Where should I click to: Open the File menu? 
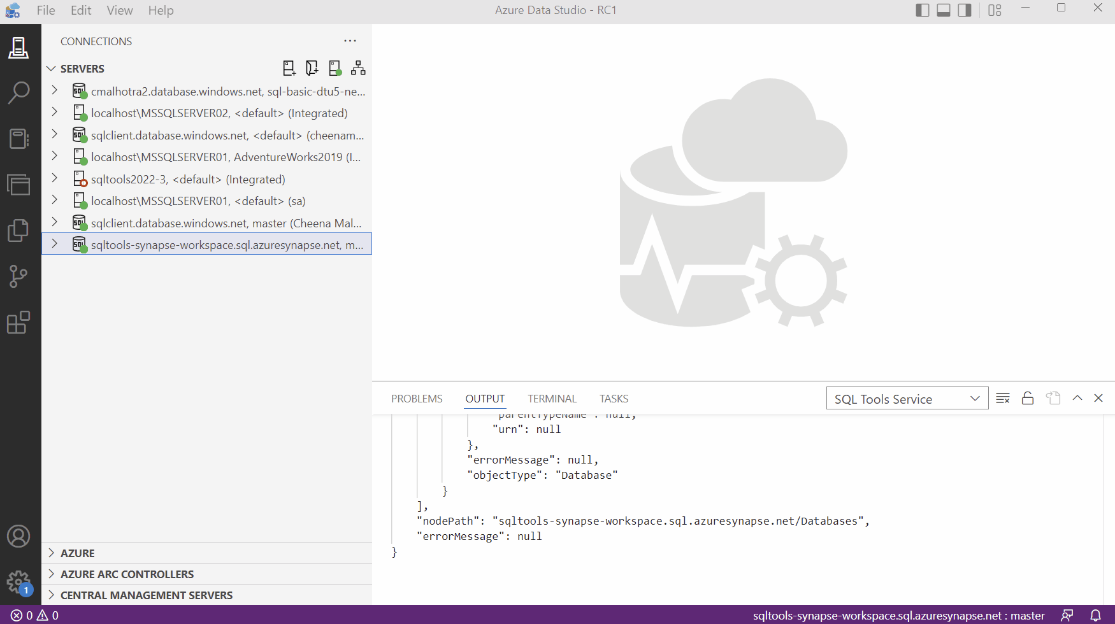click(45, 10)
